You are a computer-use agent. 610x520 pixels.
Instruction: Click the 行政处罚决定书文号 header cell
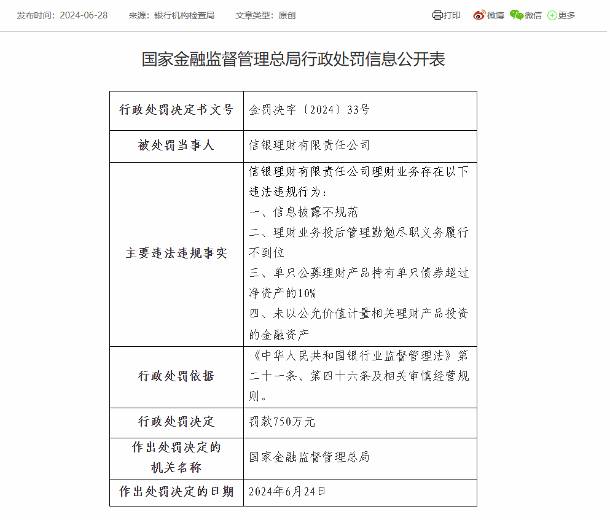tap(176, 110)
